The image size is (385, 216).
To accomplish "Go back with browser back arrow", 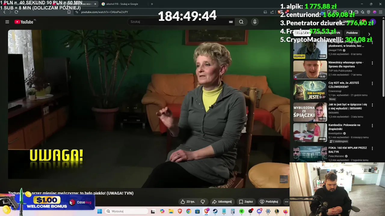I will [4, 12].
